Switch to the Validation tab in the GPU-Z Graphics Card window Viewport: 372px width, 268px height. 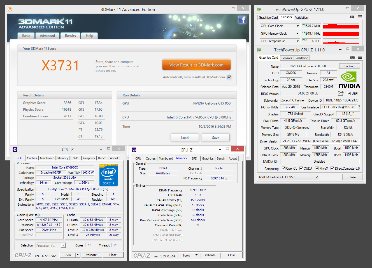pyautogui.click(x=302, y=58)
